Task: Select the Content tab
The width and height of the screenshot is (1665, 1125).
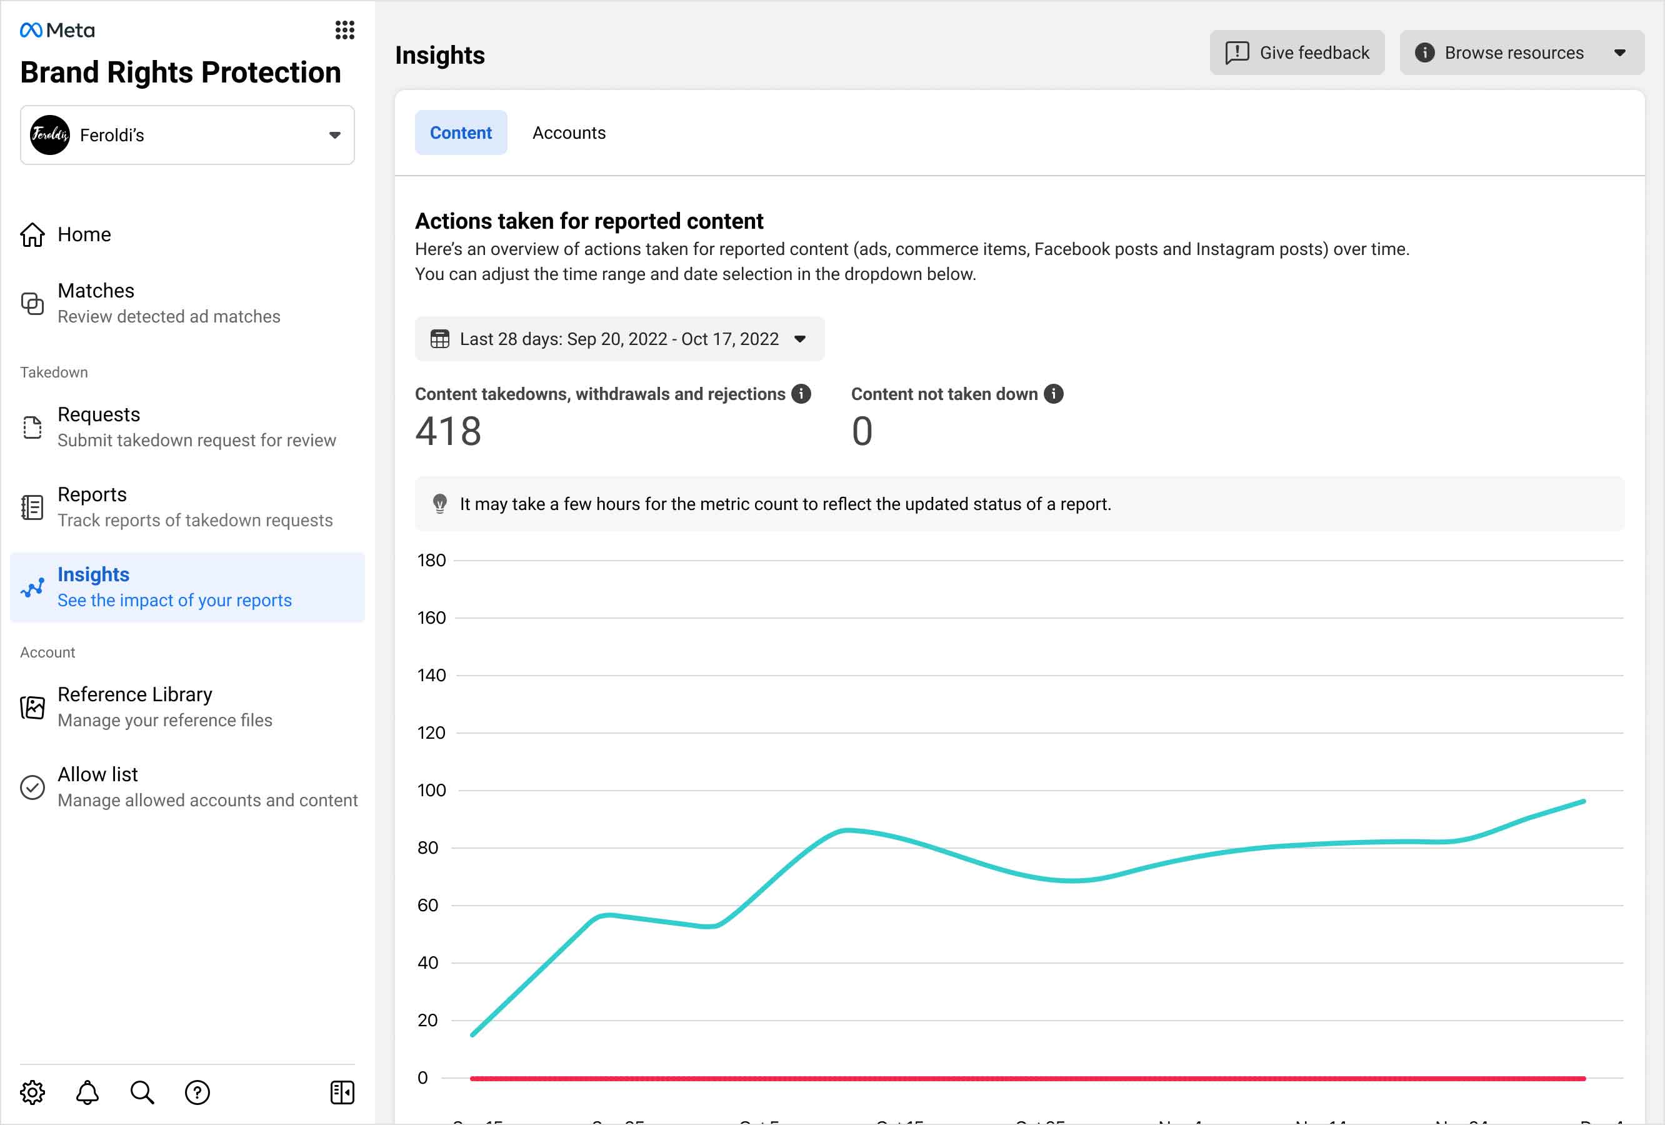Action: point(461,133)
